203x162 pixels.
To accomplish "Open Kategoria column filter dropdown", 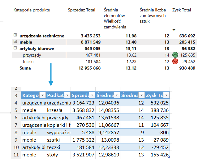I will pyautogui.click(x=42, y=95).
